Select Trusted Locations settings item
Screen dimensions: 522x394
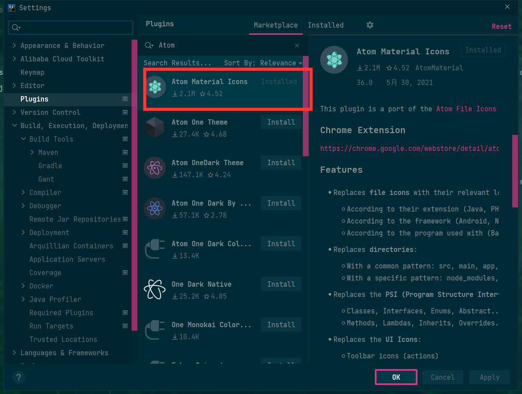(63, 339)
